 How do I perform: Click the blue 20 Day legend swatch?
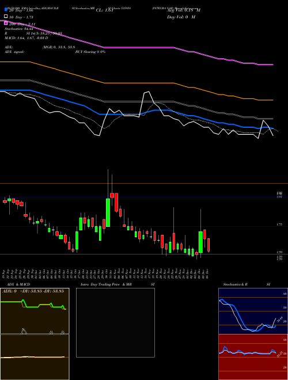tap(6, 9)
